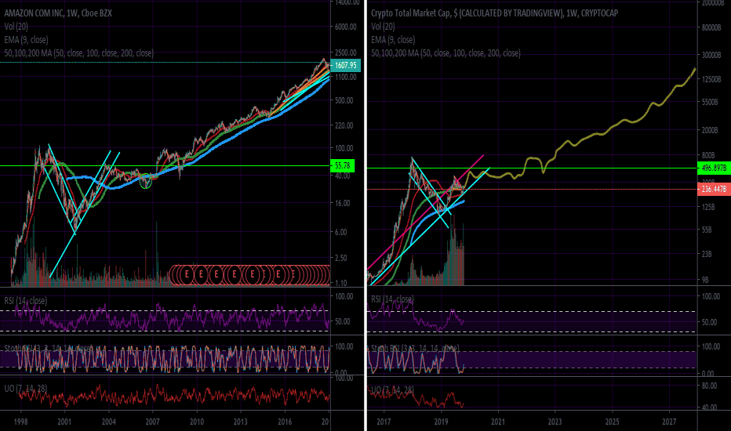
Task: Click 2025 on the Crypto time axis
Action: point(612,422)
